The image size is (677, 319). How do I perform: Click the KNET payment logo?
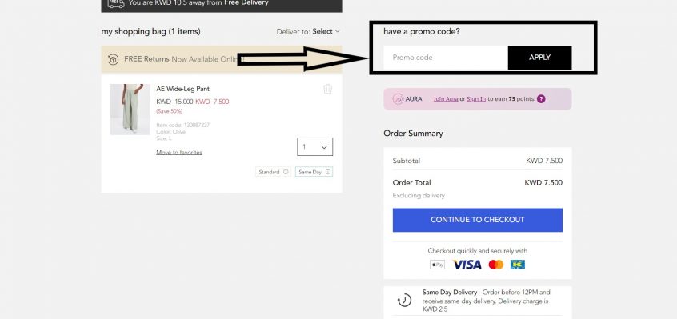click(x=517, y=265)
